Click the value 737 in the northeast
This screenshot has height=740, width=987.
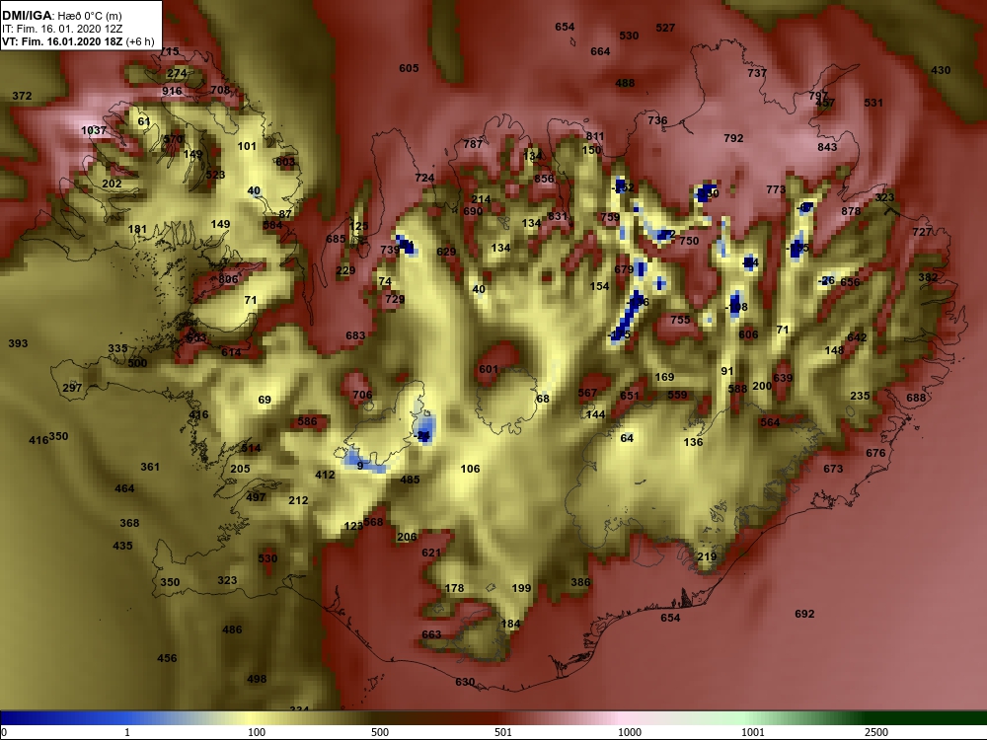click(757, 73)
